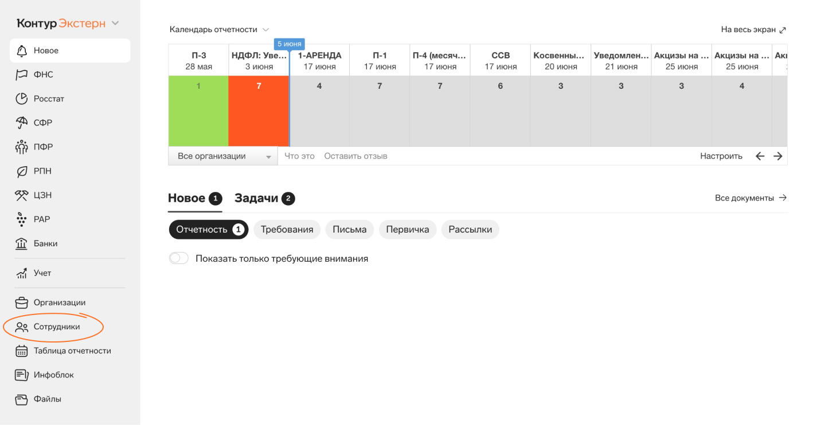Click the П-1 17 июня column header
This screenshot has width=813, height=425.
point(380,61)
